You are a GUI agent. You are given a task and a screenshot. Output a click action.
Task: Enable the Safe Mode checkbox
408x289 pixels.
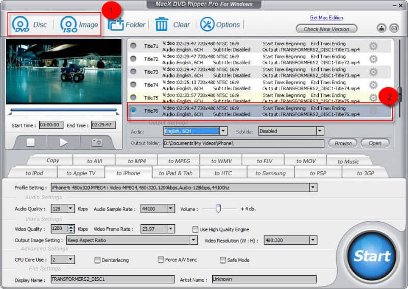[223, 260]
